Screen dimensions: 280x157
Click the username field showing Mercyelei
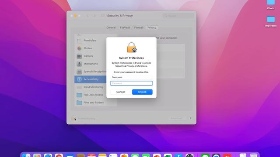[x=131, y=77]
